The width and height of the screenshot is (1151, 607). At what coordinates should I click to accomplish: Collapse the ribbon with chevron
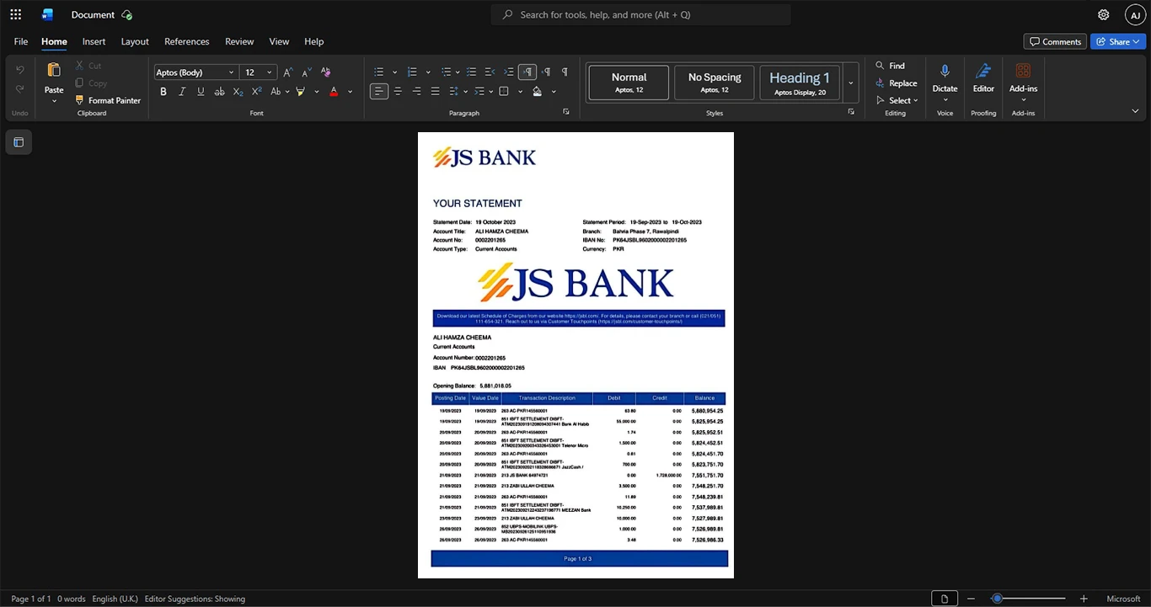click(x=1135, y=111)
